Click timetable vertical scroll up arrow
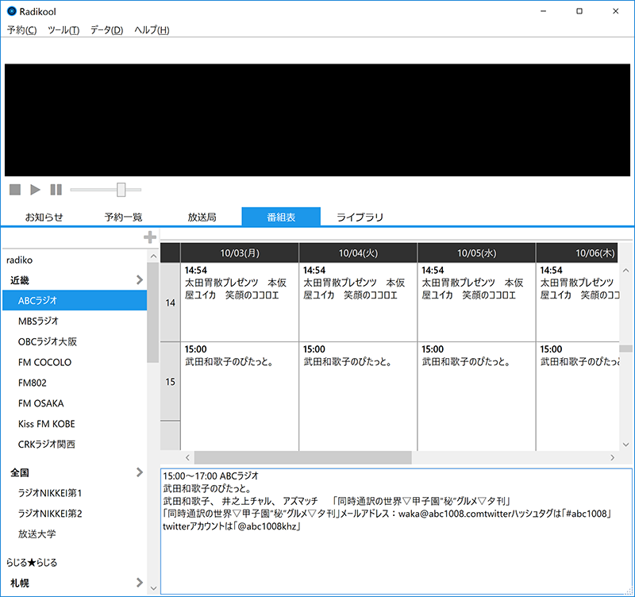 (x=625, y=270)
